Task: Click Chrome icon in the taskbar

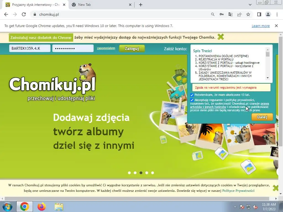Action: coord(25,206)
